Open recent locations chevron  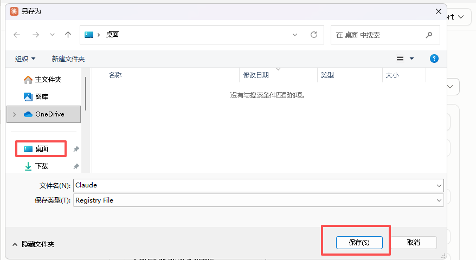pyautogui.click(x=52, y=35)
